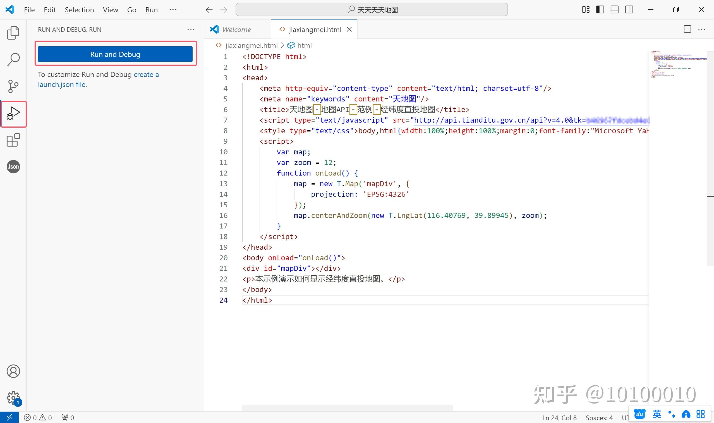Screen dimensions: 714x423
Task: Open the Explorer view icon
Action: click(13, 33)
